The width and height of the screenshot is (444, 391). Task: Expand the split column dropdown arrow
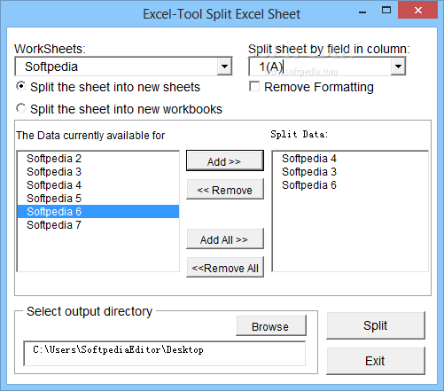point(398,66)
